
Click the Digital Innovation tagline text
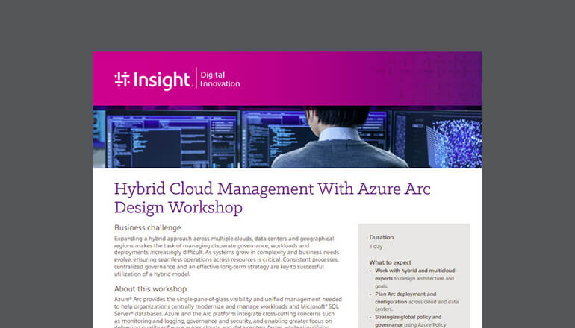220,79
